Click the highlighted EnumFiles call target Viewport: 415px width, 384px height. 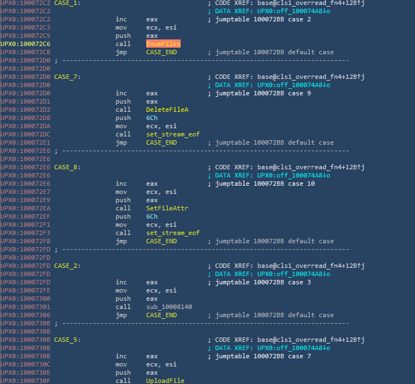pos(163,44)
